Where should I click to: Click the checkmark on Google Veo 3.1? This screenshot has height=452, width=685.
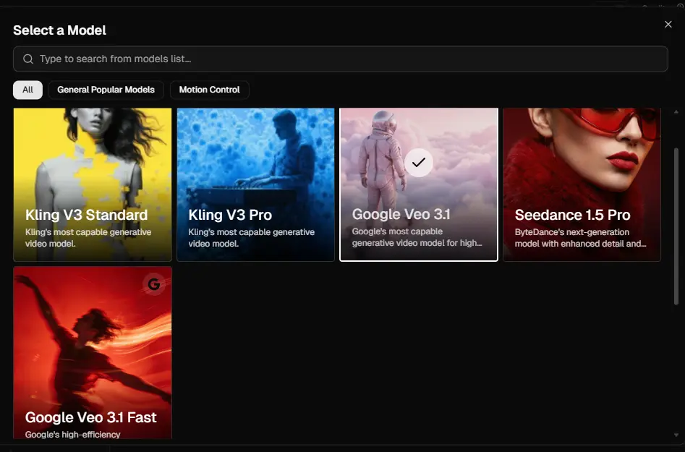tap(419, 163)
